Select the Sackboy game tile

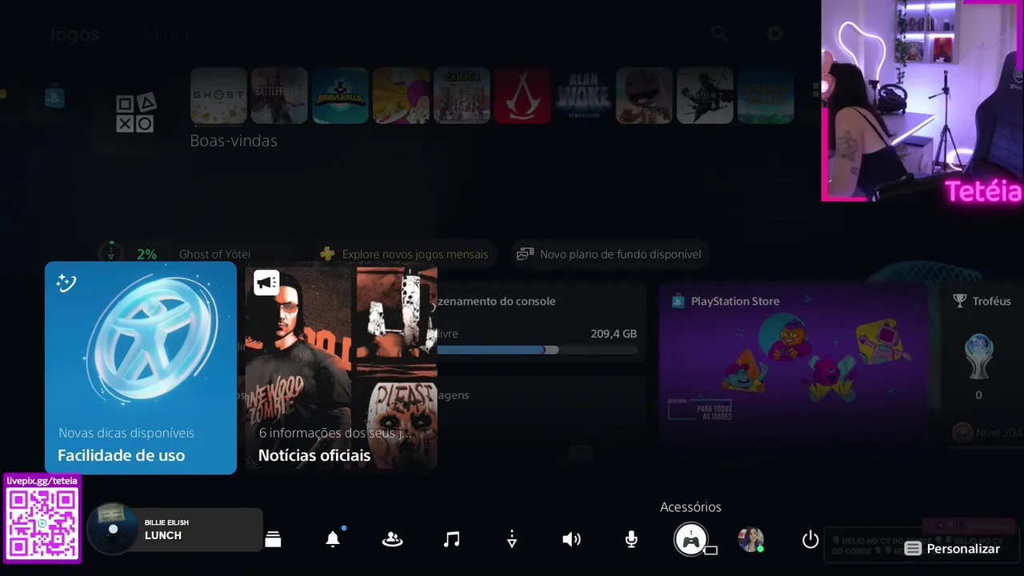click(x=644, y=95)
